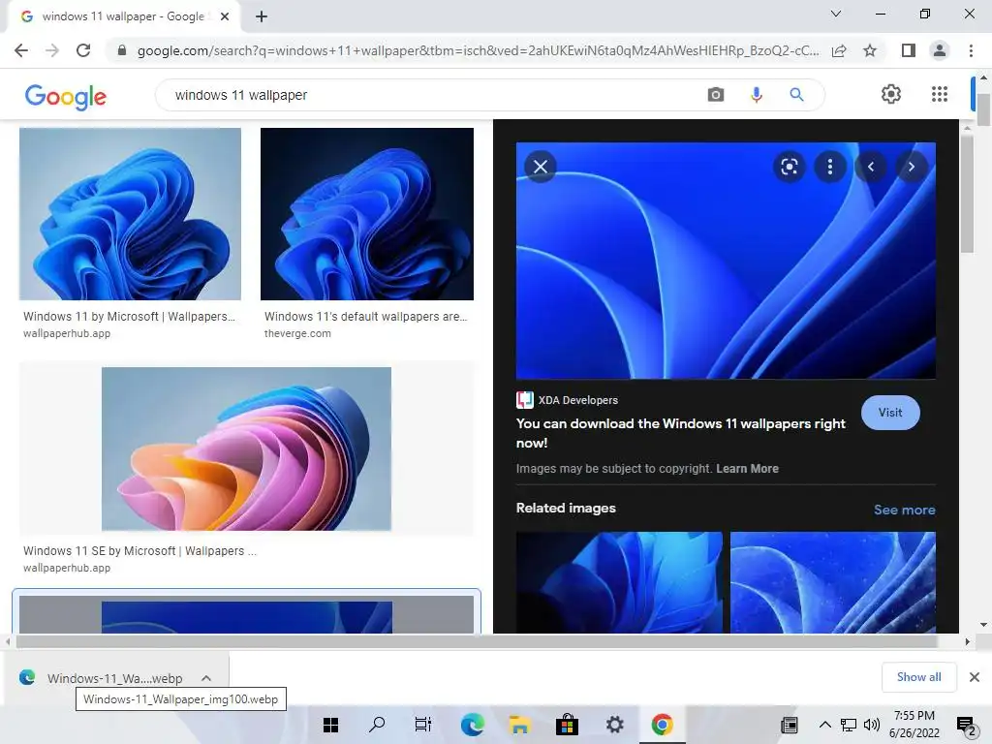Open Chrome side panel

click(909, 50)
